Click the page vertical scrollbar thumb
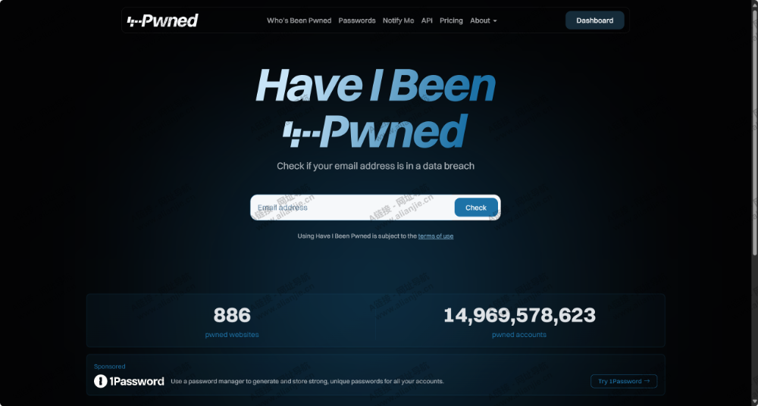 click(x=755, y=132)
